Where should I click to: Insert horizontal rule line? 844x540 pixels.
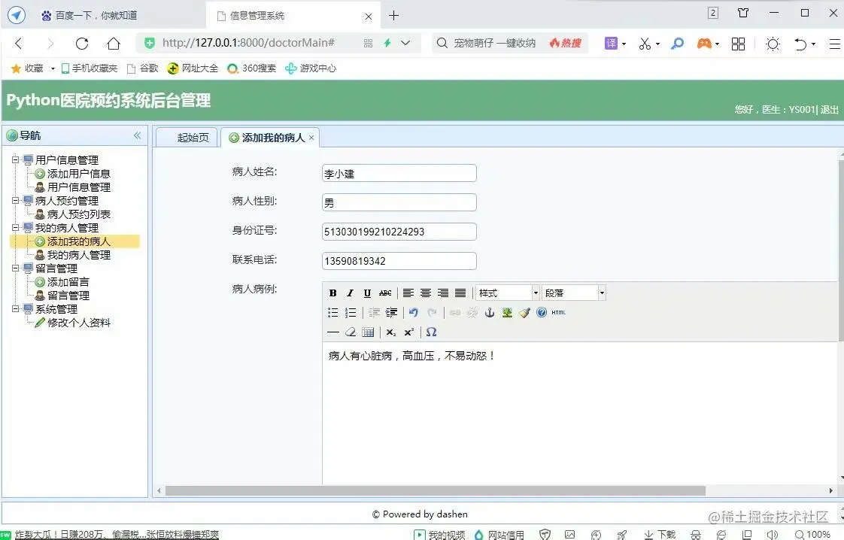coord(332,332)
